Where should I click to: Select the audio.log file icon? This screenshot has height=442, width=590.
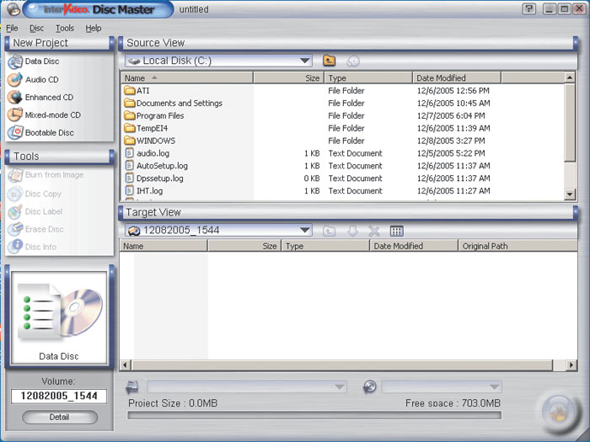point(130,153)
